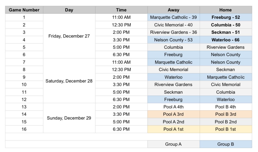Click the Group A legend swatch
258x152 pixels.
pyautogui.click(x=173, y=144)
